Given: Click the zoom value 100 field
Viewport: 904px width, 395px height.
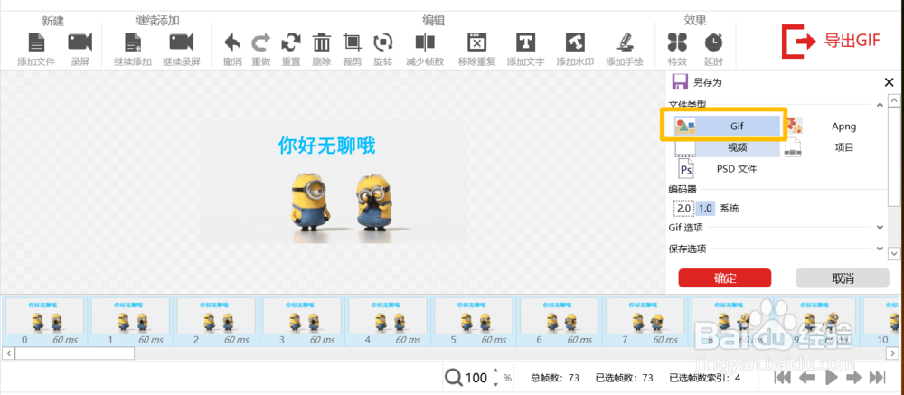Looking at the screenshot, I should pos(476,378).
